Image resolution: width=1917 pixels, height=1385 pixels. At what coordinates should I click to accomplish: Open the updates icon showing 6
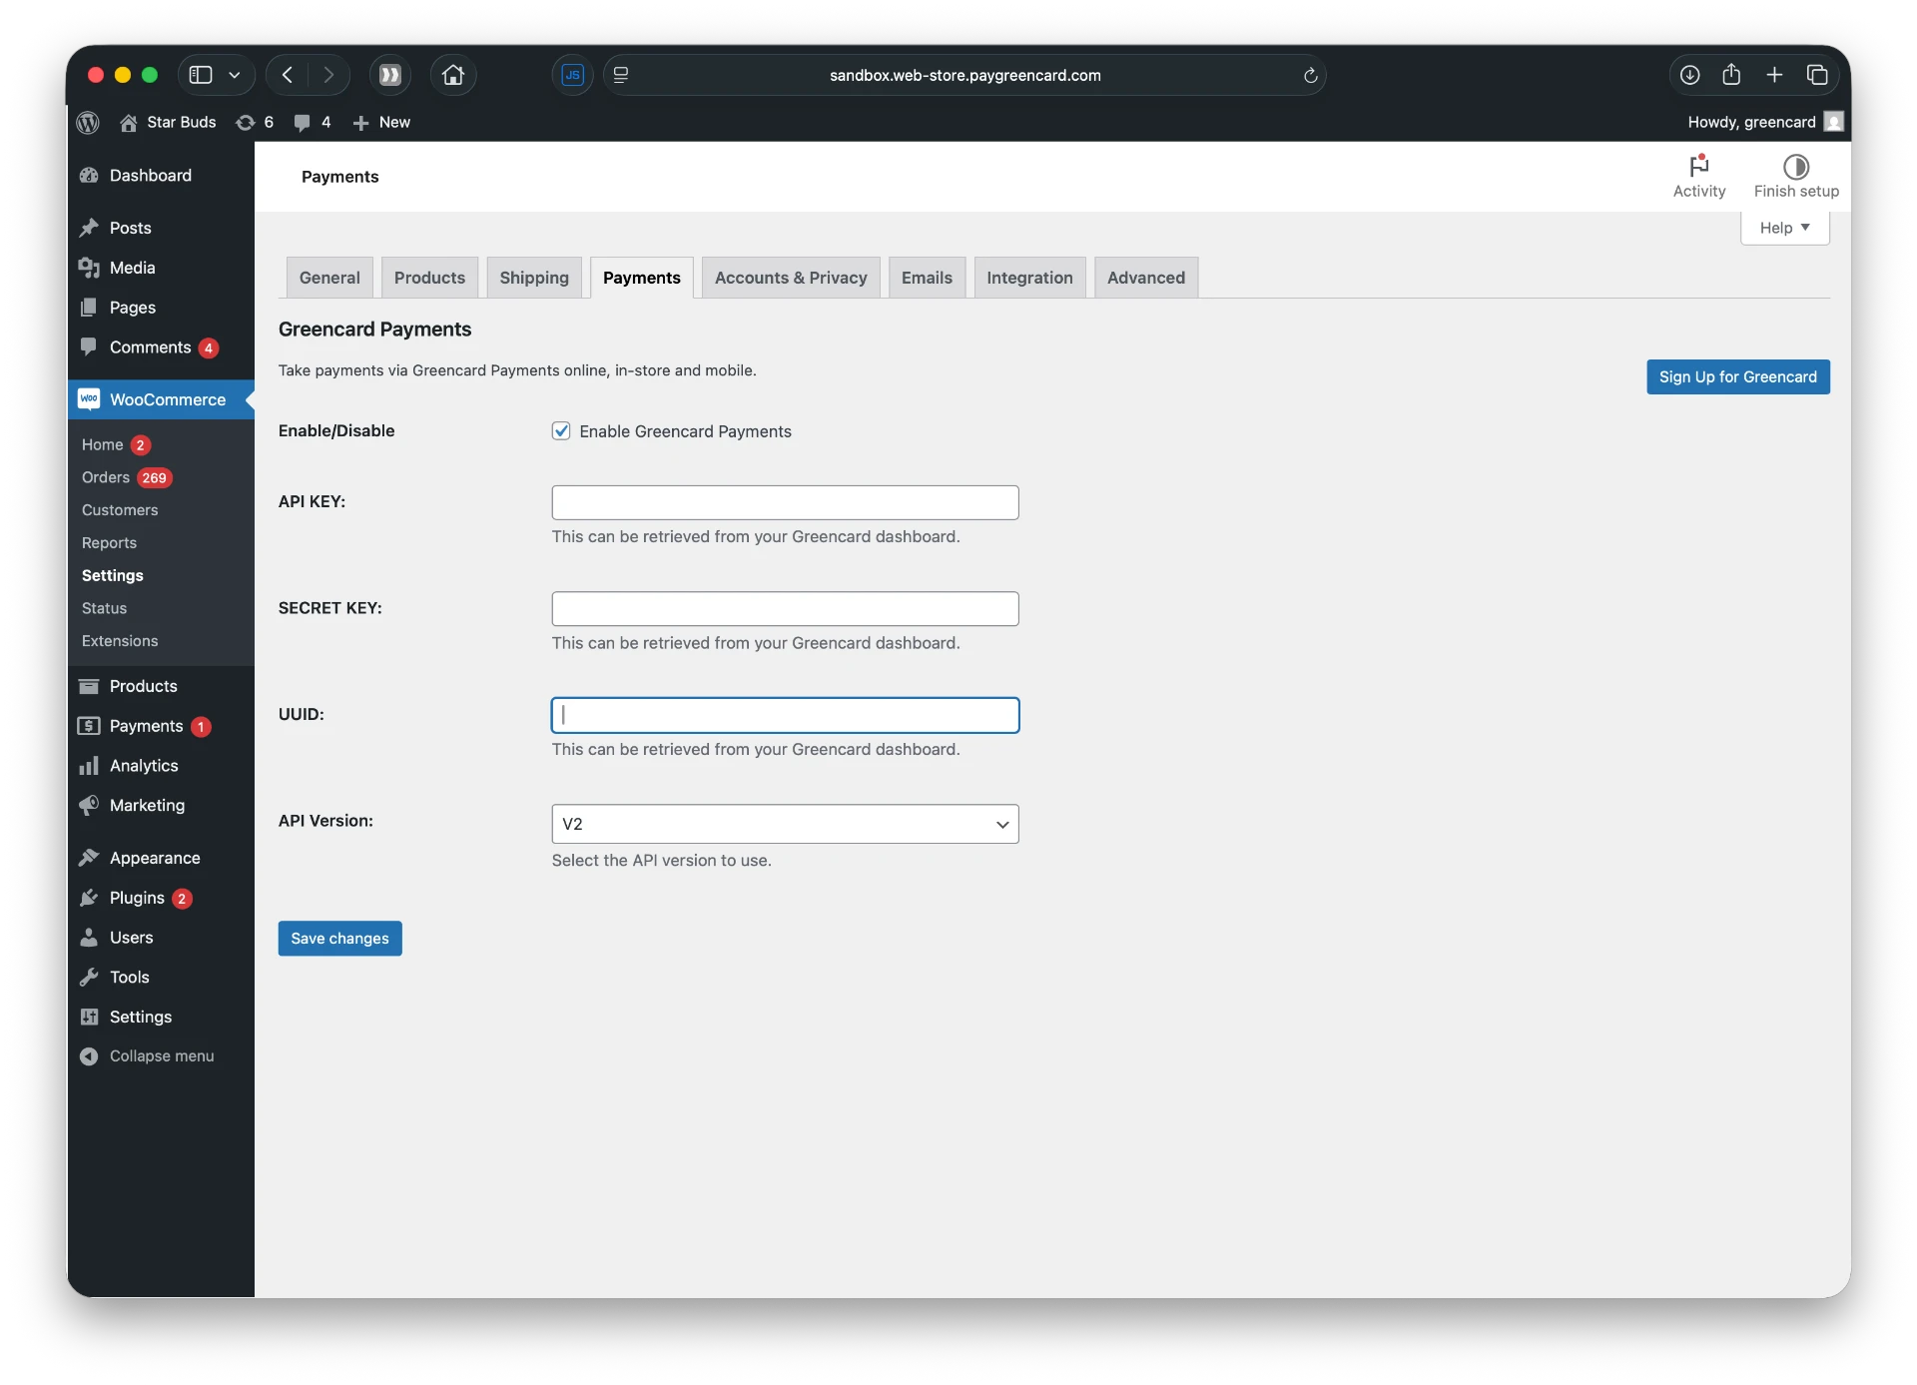(x=255, y=122)
